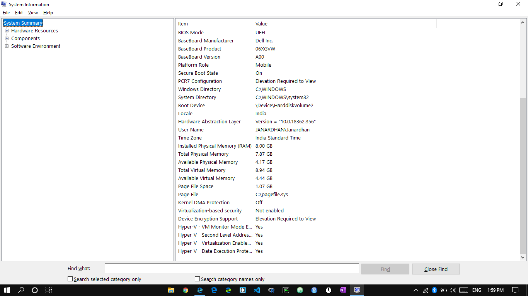Click the C:\pagefile.sys value

click(x=271, y=195)
